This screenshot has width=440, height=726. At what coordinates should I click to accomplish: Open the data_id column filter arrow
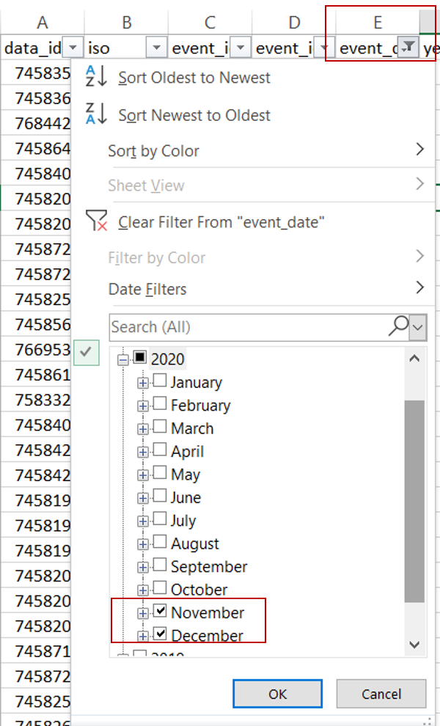coord(73,48)
